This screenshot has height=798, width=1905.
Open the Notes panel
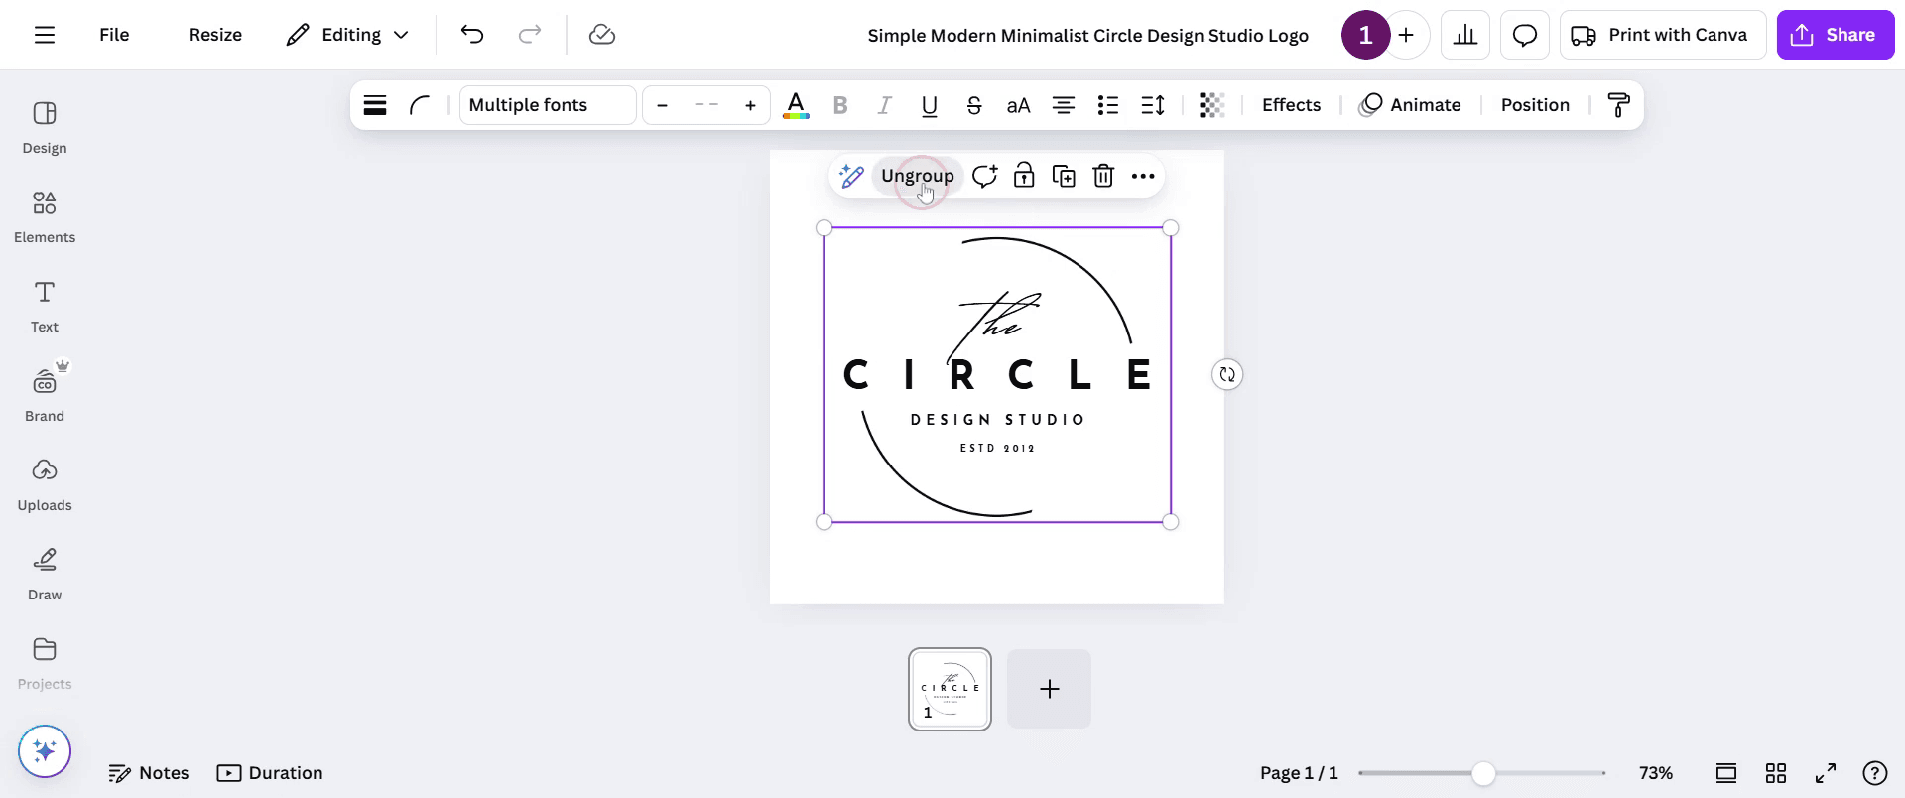148,773
